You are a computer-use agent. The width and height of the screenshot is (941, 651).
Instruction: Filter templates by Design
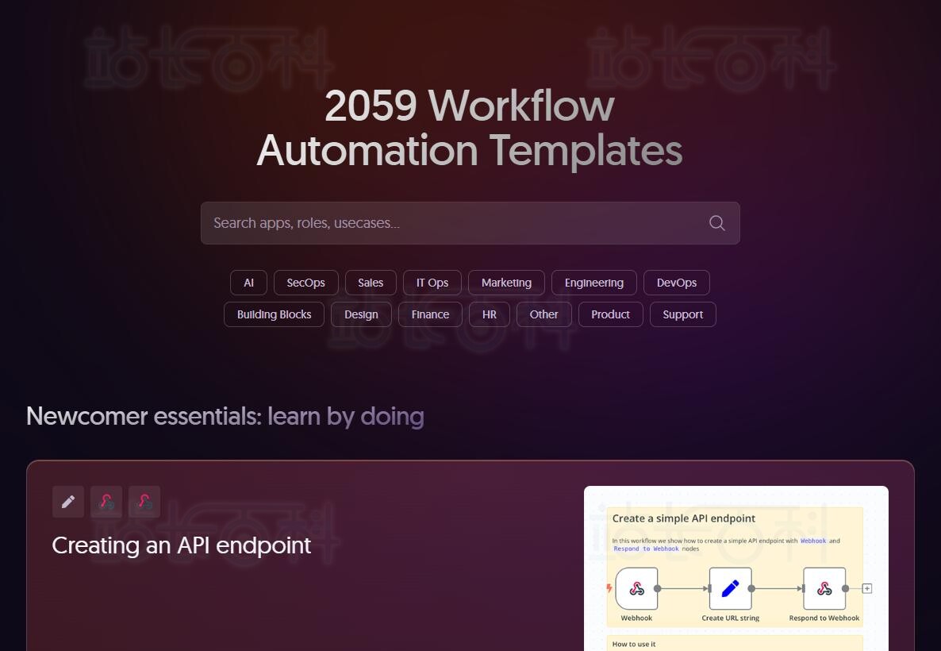(x=361, y=314)
